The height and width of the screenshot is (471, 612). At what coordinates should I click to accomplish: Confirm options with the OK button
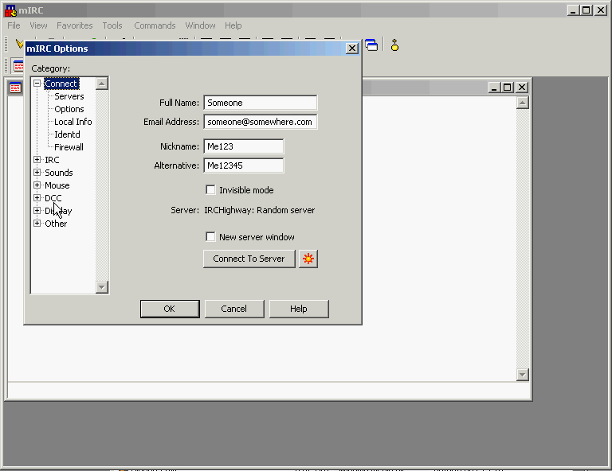coord(170,309)
